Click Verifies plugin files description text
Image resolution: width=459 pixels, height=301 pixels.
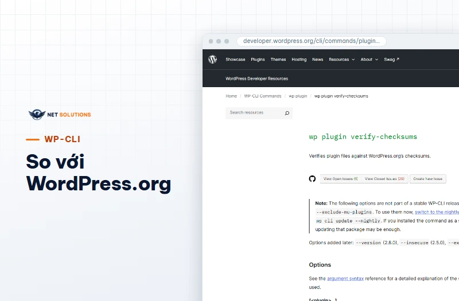pyautogui.click(x=369, y=156)
